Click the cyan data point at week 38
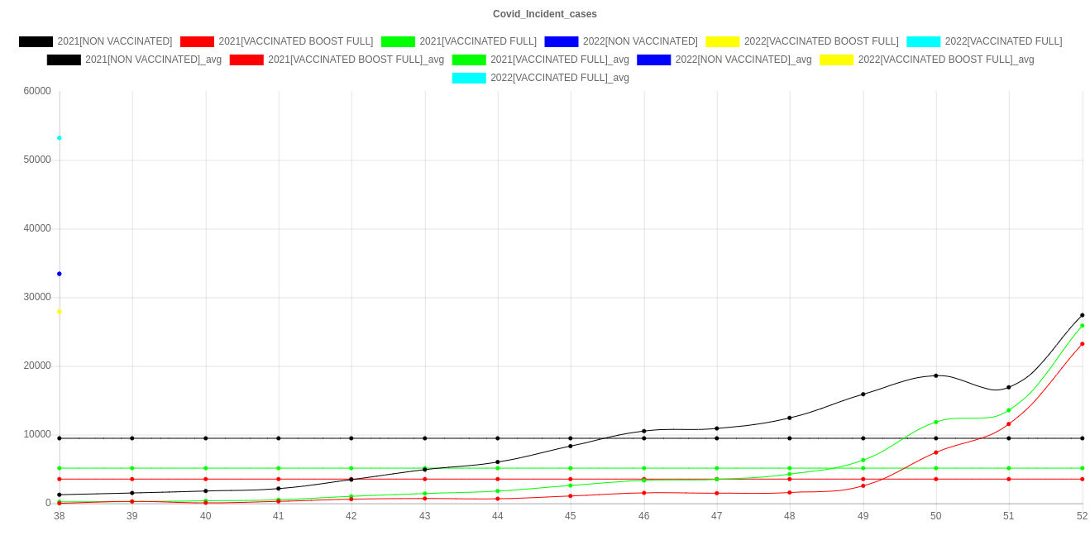The height and width of the screenshot is (545, 1090). click(60, 138)
